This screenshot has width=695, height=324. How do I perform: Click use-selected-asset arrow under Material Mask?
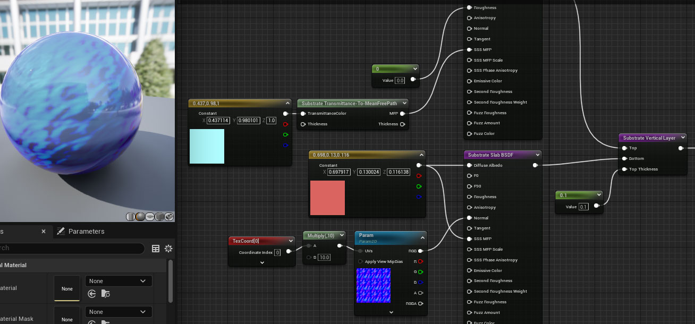point(91,323)
